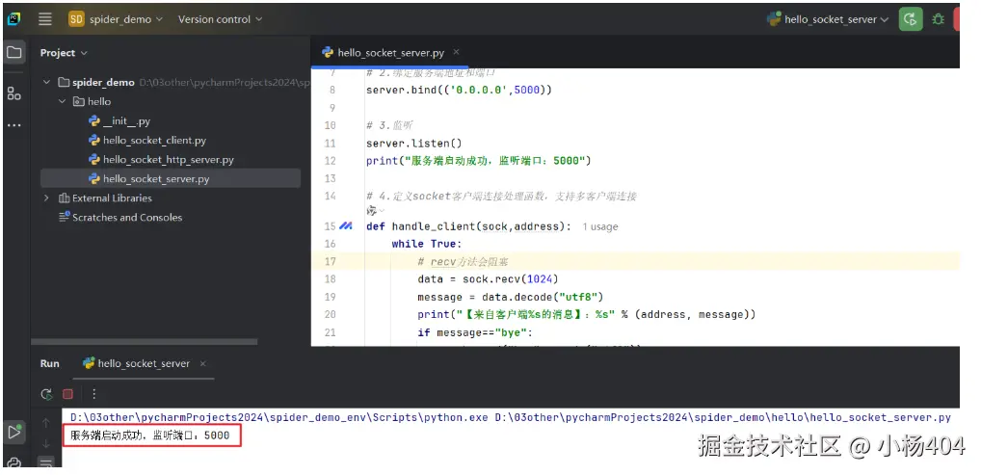The width and height of the screenshot is (981, 475).
Task: Collapse the spider_demo root folder arrow
Action: [46, 82]
